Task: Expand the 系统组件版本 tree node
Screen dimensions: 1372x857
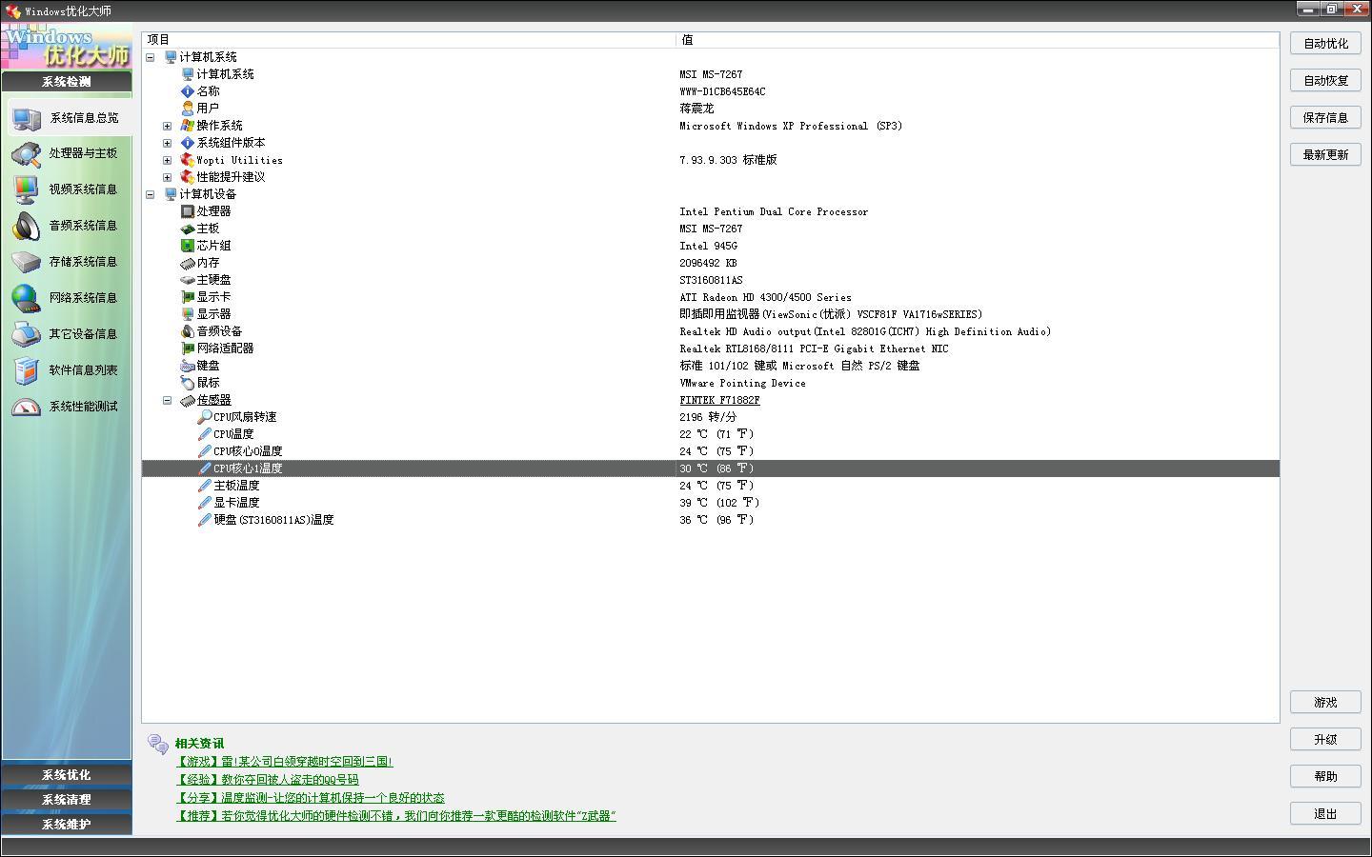Action: point(168,143)
